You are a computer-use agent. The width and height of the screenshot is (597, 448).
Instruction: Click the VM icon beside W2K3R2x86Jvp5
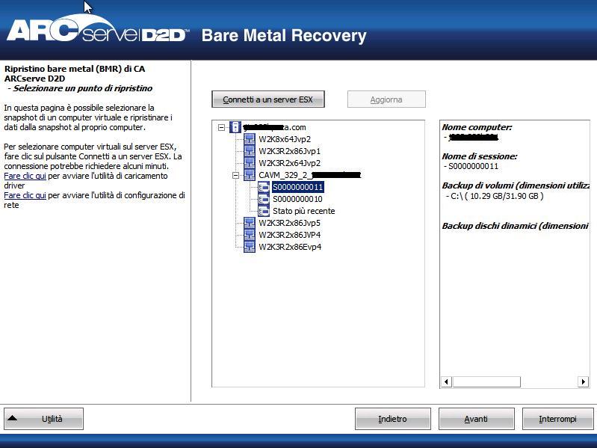pyautogui.click(x=250, y=223)
